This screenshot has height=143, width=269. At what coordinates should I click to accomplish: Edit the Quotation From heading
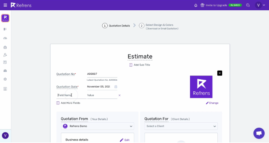(x=74, y=119)
